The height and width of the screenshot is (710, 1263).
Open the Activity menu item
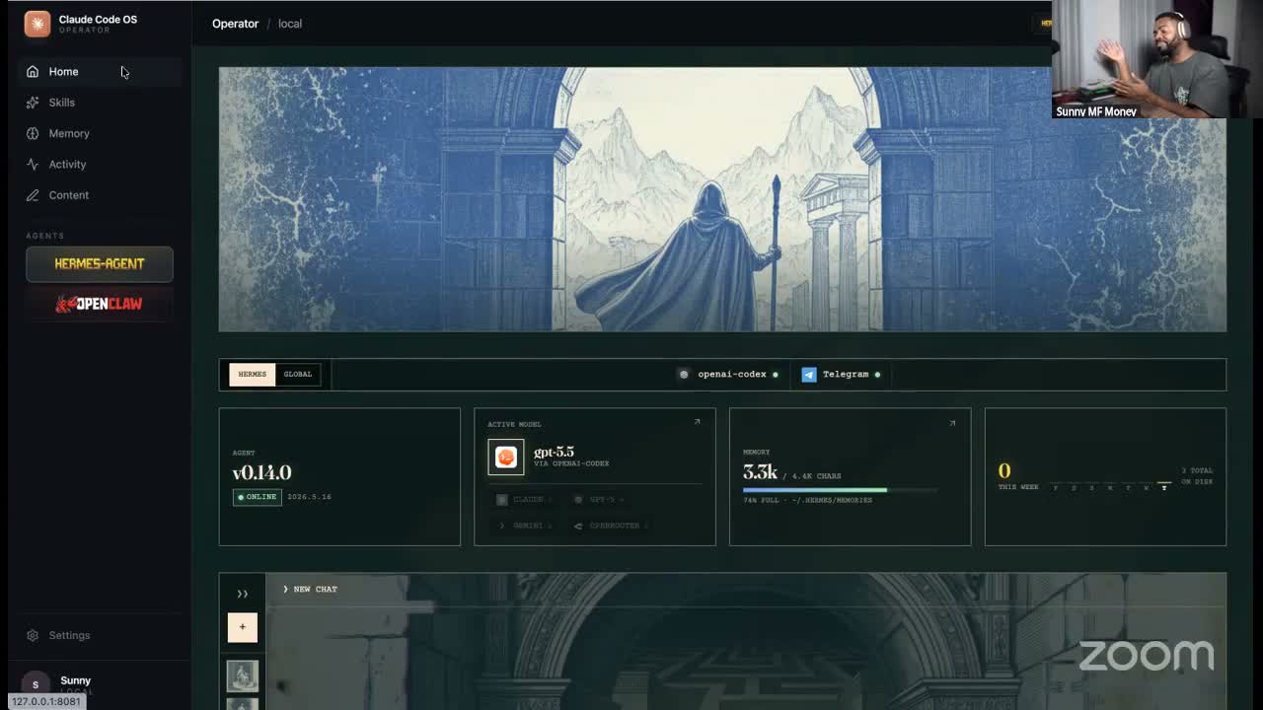[x=99, y=164]
